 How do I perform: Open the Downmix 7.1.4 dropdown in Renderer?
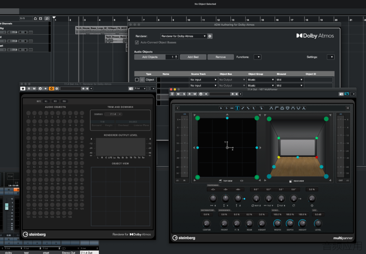click(x=113, y=114)
